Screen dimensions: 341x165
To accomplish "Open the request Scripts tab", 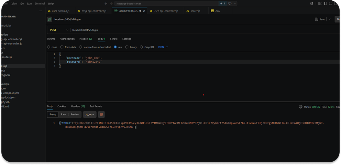I will (x=114, y=39).
